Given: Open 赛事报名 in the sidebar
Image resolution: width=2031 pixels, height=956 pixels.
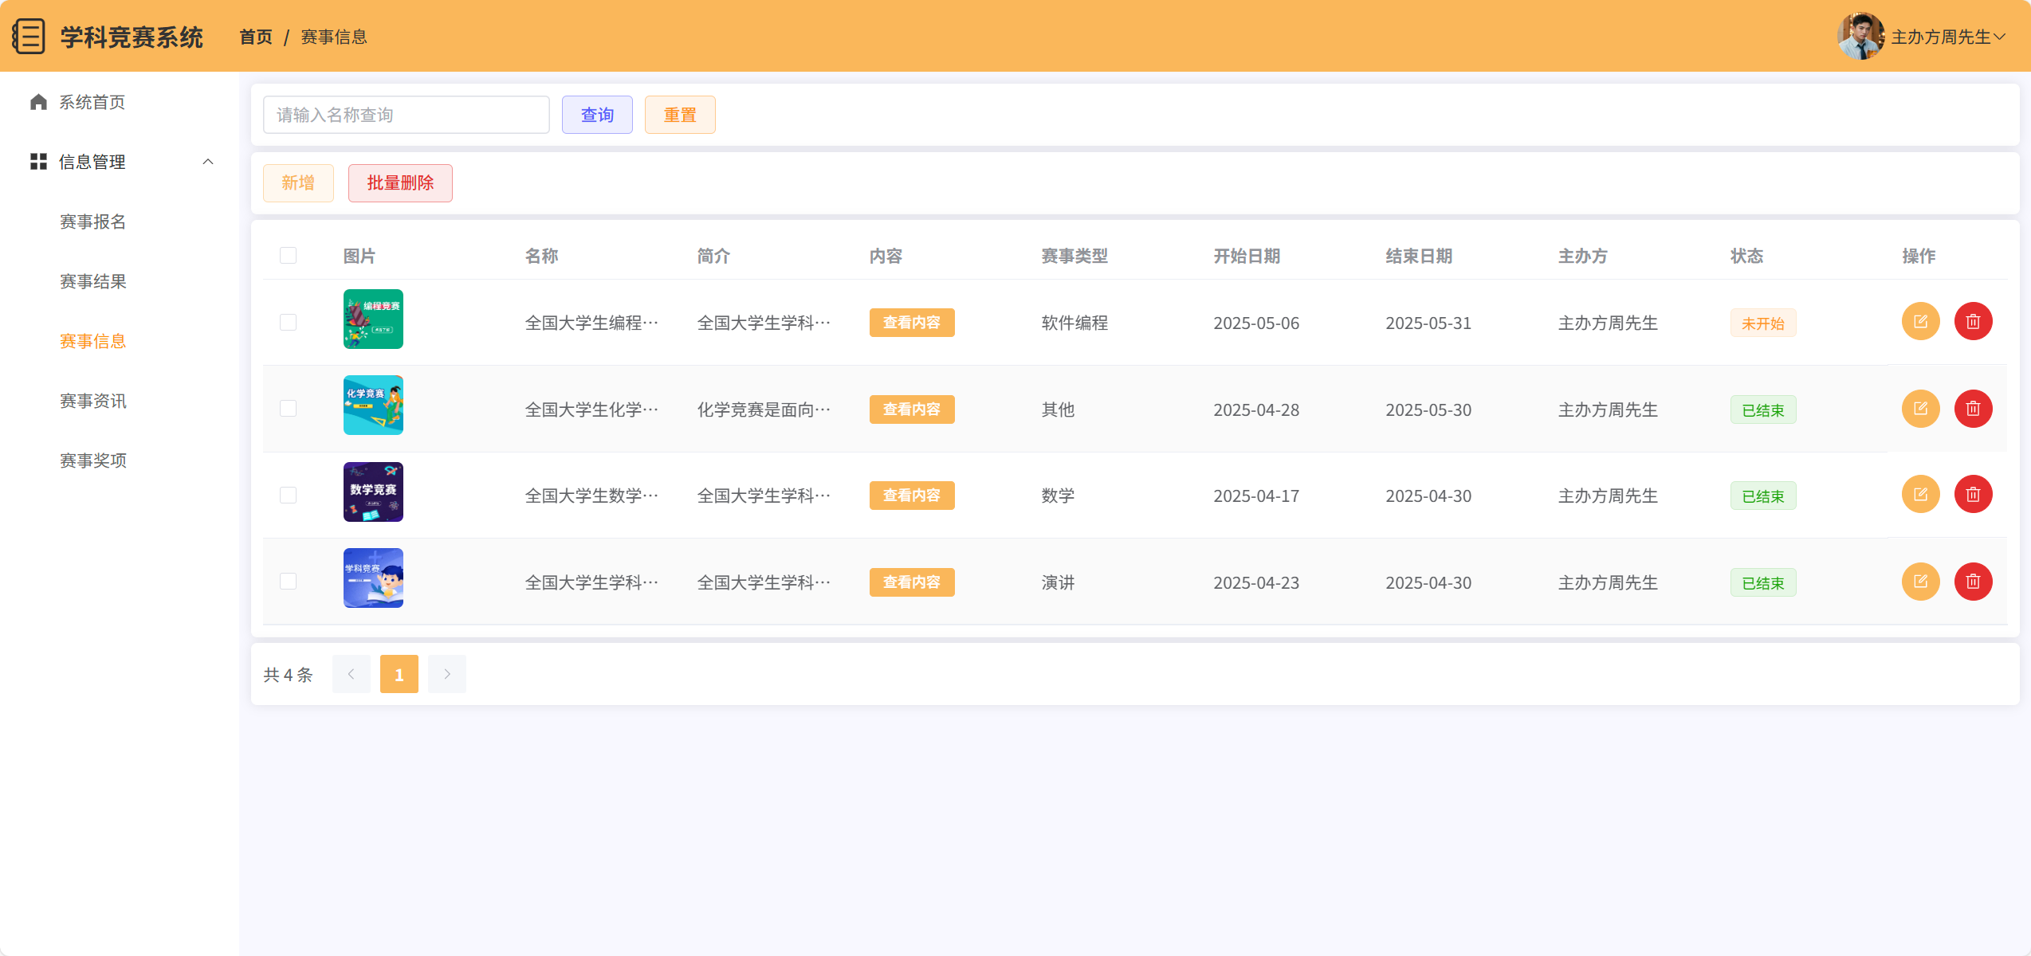Looking at the screenshot, I should (93, 221).
